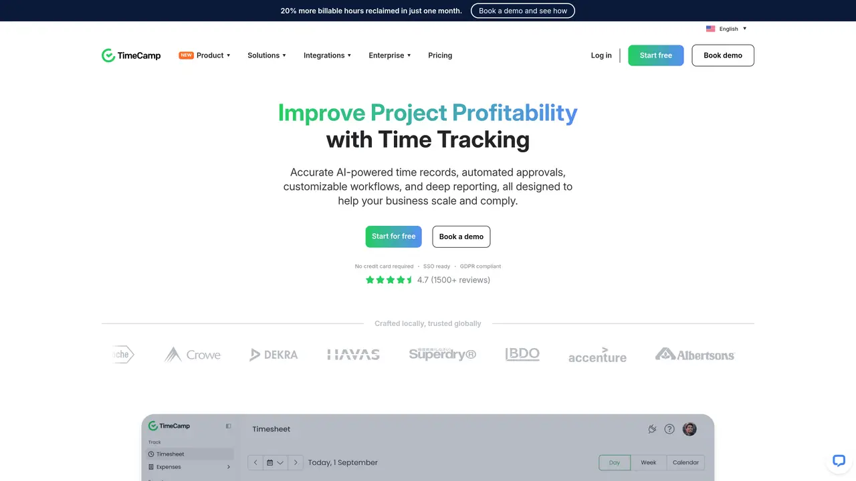The image size is (856, 481).
Task: Open the Product dropdown menu
Action: click(213, 55)
